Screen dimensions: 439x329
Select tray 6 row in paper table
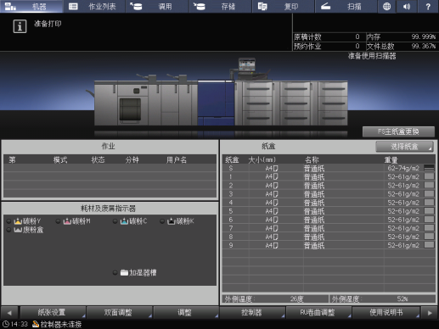329,220
